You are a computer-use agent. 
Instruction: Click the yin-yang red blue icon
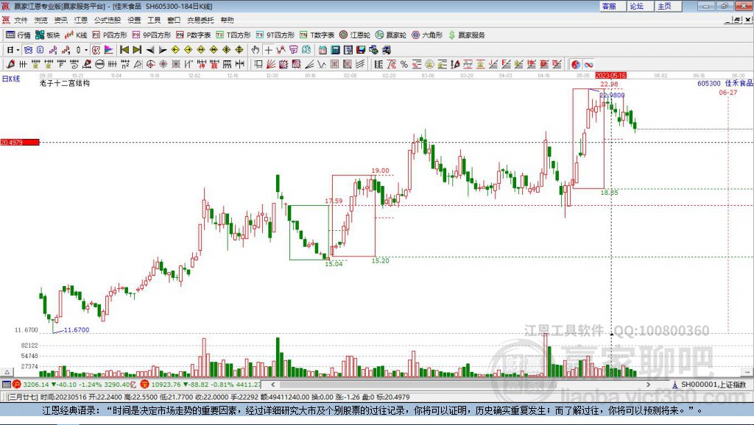[x=576, y=65]
